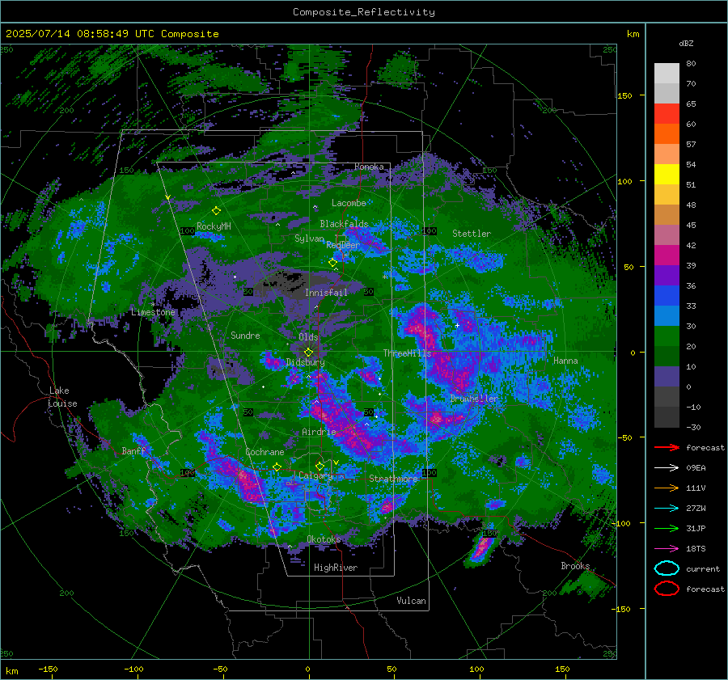Image resolution: width=728 pixels, height=680 pixels.
Task: Click the HighRiver city label
Action: (336, 568)
